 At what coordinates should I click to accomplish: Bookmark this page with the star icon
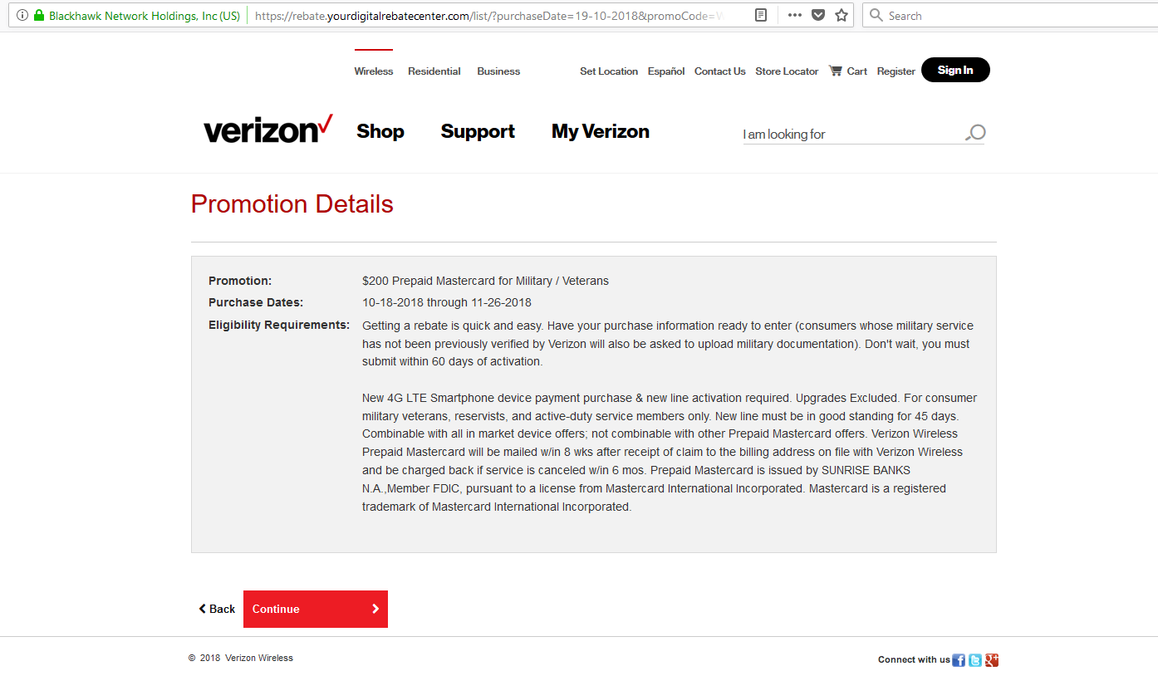tap(841, 15)
